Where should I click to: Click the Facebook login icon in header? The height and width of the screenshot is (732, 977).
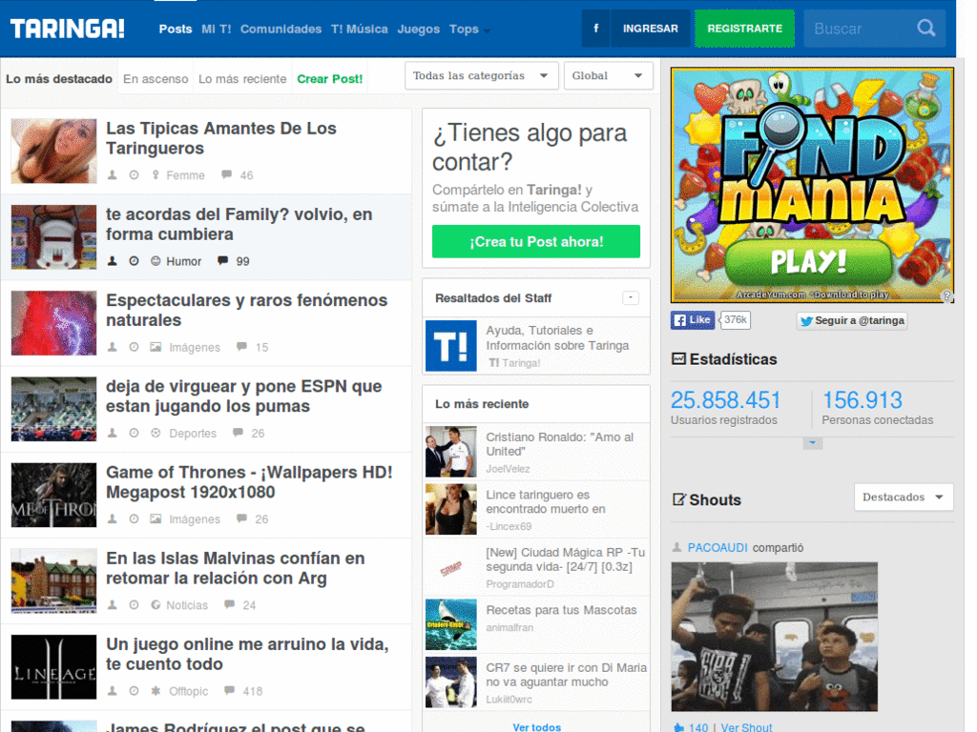click(595, 29)
